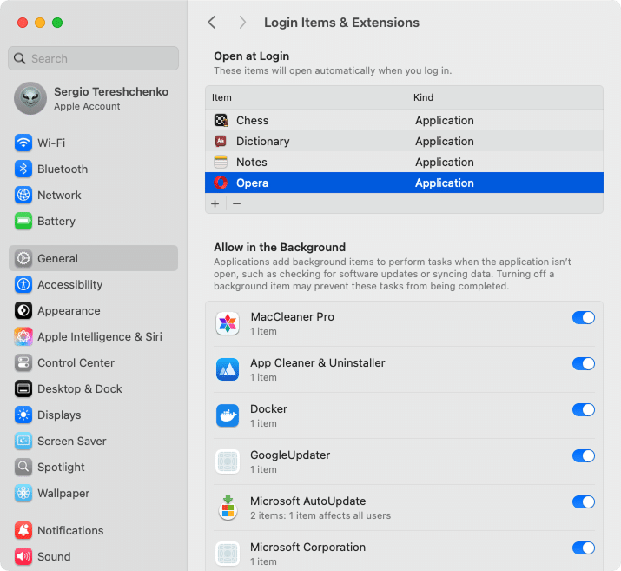Click the App Cleaner & Uninstaller icon
The width and height of the screenshot is (621, 571).
pyautogui.click(x=228, y=369)
